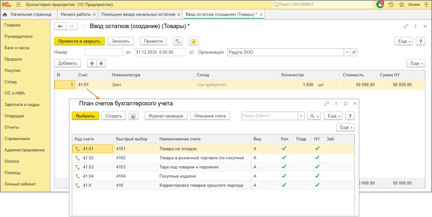This screenshot has width=432, height=217.
Task: Open Зарплата и кадры section
Action: click(22, 104)
